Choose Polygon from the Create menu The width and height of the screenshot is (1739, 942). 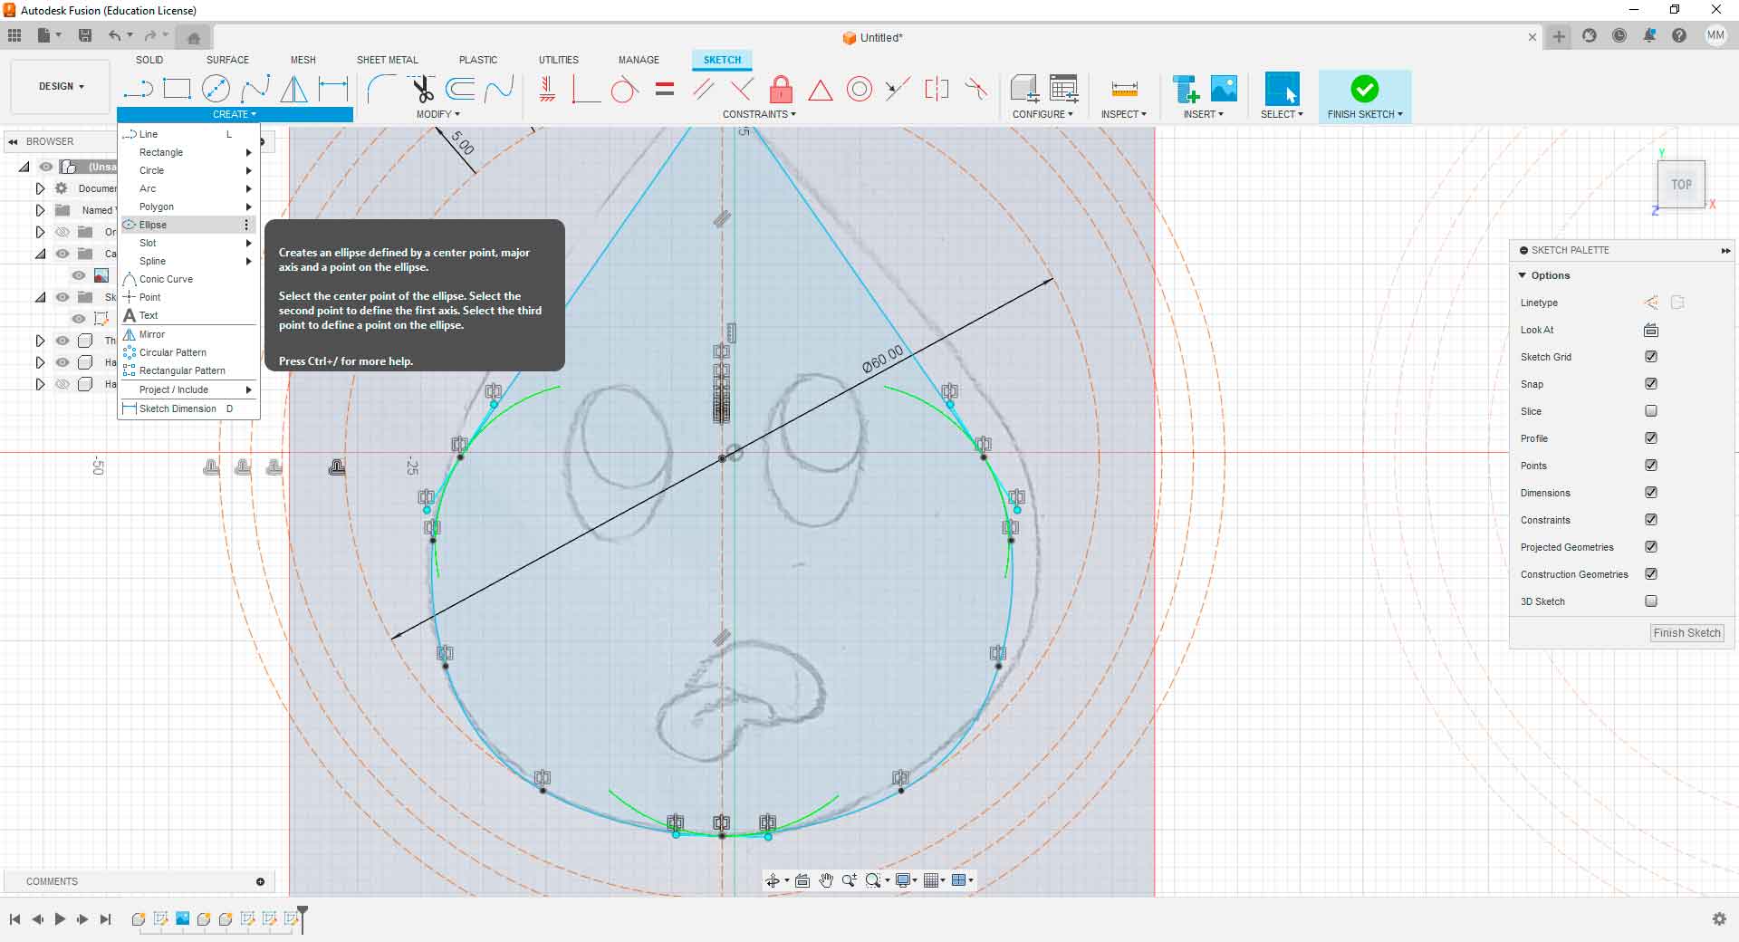click(x=188, y=207)
